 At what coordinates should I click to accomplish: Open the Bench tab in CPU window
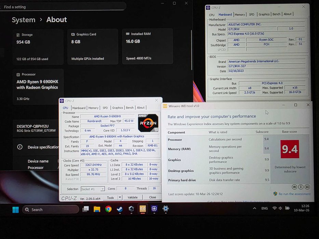click(130, 108)
